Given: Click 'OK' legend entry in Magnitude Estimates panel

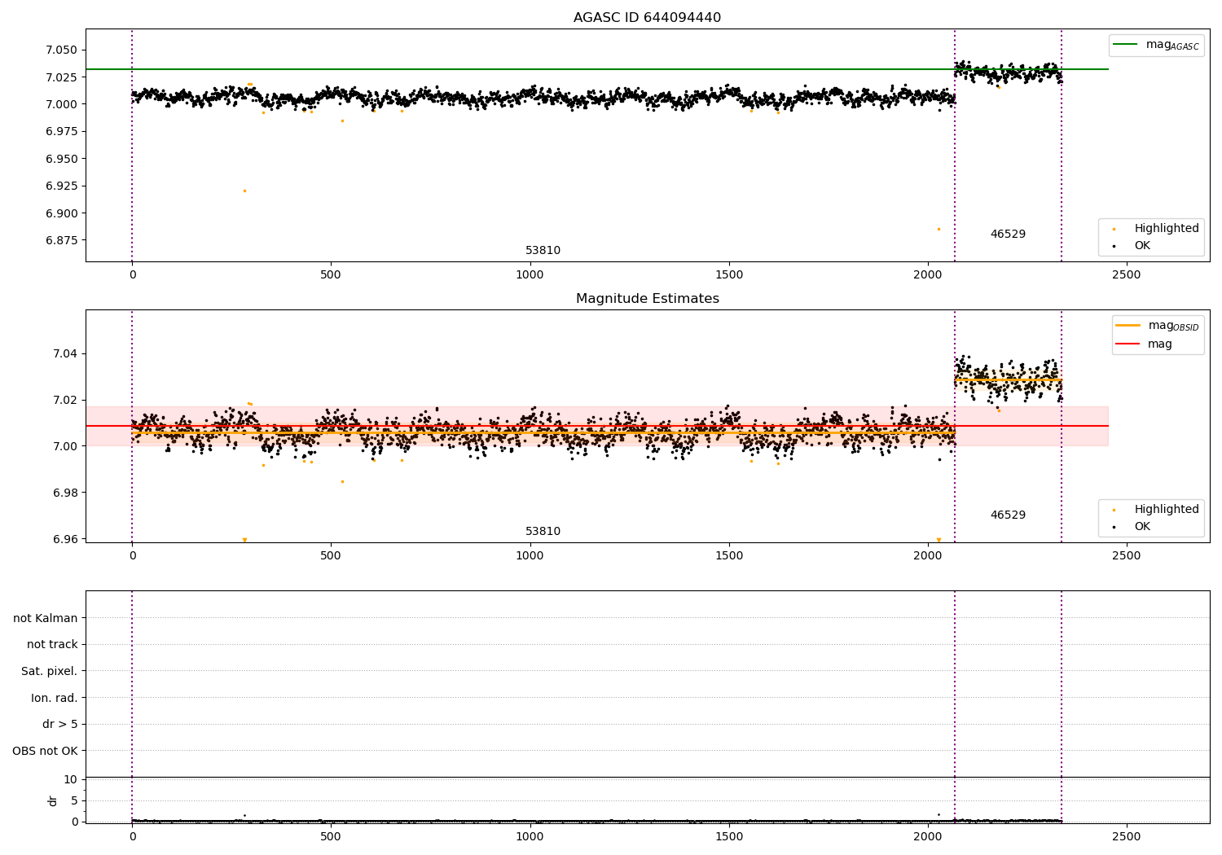Looking at the screenshot, I should point(1132,527).
